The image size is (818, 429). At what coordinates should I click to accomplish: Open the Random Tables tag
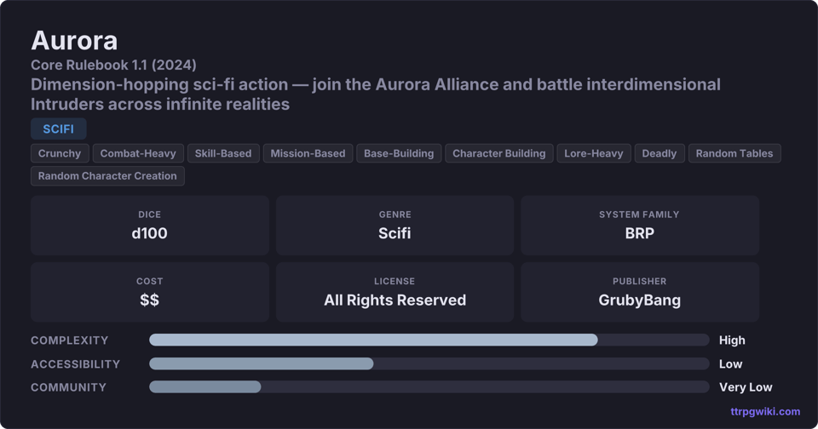pos(734,153)
